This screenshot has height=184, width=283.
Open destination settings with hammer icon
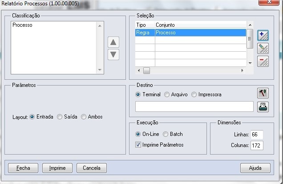(x=263, y=93)
